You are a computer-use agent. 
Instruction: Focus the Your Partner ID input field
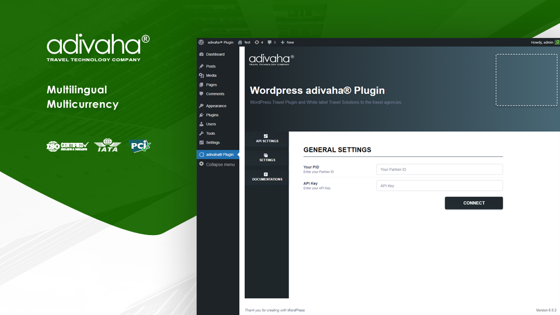[439, 169]
